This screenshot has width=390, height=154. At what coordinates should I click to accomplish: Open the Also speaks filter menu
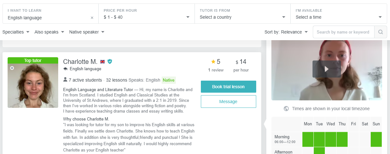point(49,32)
